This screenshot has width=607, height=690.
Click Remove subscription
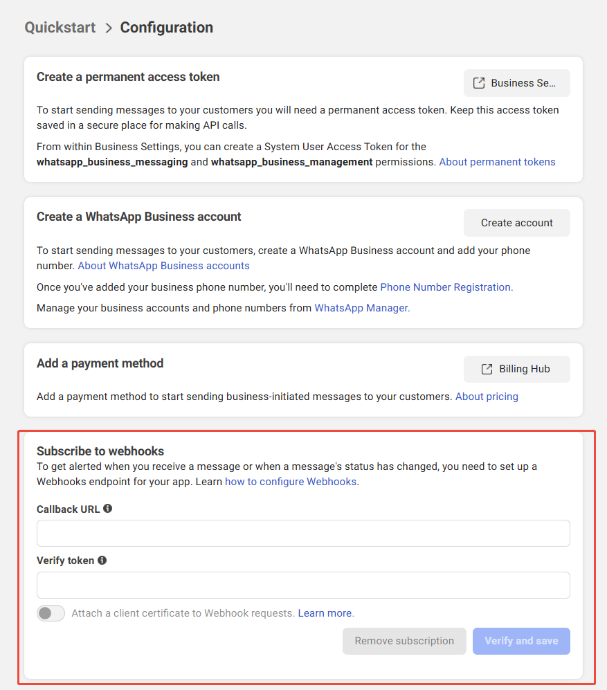(404, 641)
